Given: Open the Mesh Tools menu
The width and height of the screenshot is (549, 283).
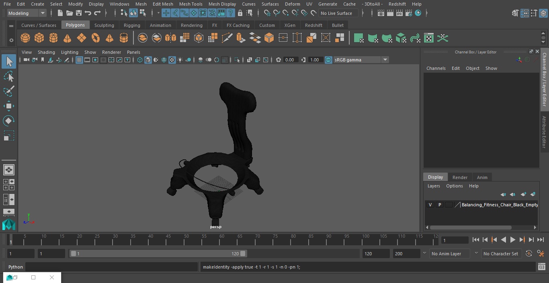Looking at the screenshot, I should pos(191,4).
